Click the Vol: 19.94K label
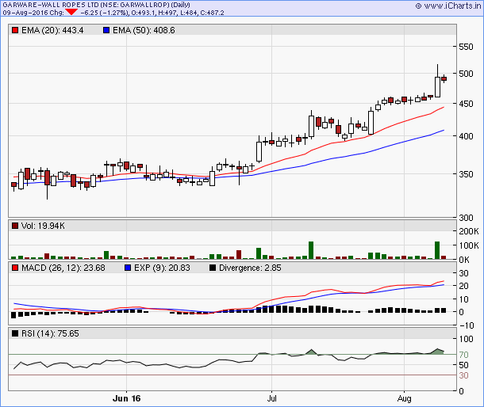Image resolution: width=484 pixels, height=407 pixels. (43, 226)
